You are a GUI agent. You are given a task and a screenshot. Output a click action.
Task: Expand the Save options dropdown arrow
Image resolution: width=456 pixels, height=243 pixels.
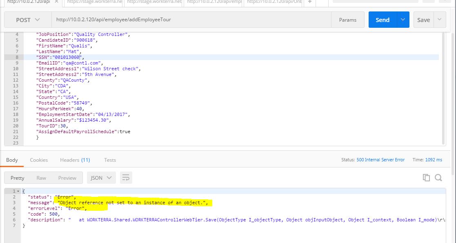[x=440, y=20]
